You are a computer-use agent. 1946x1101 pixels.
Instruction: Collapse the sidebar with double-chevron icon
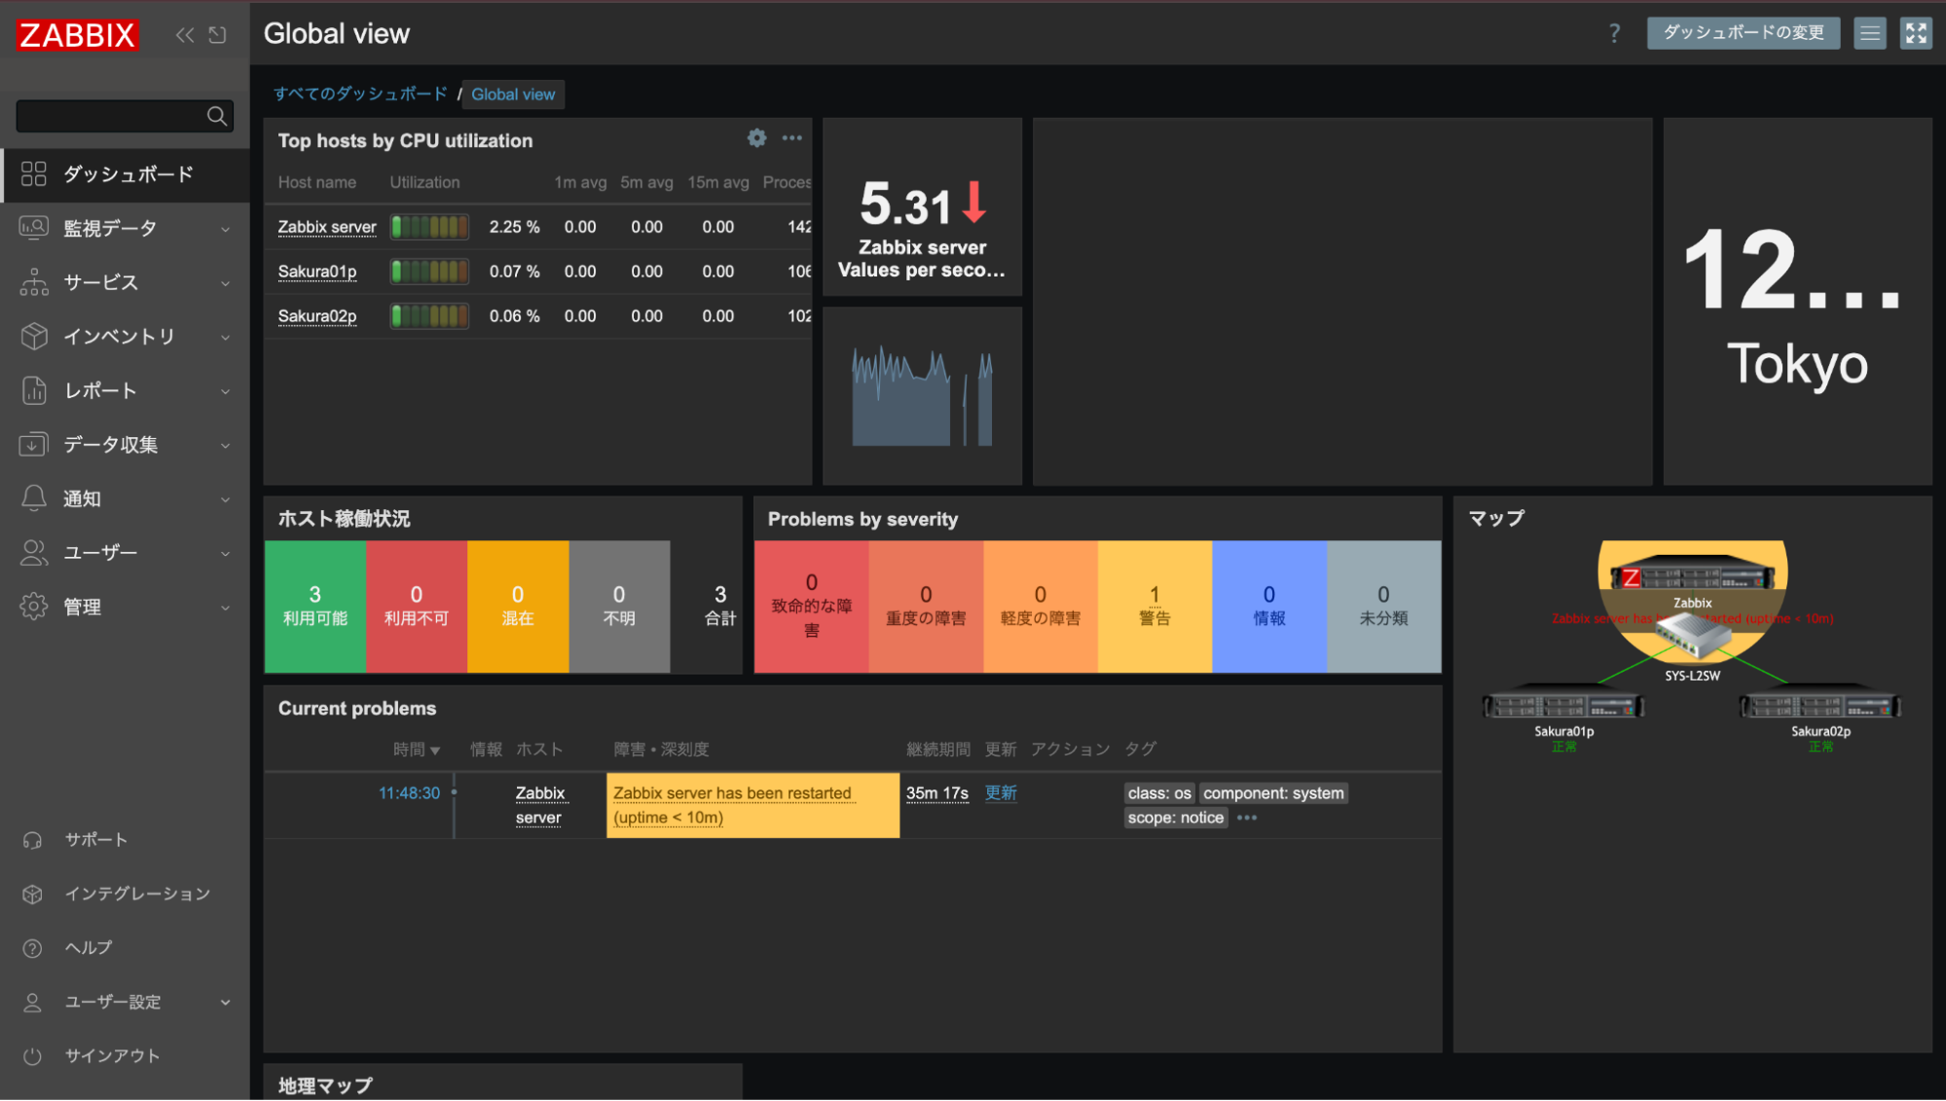pos(185,35)
